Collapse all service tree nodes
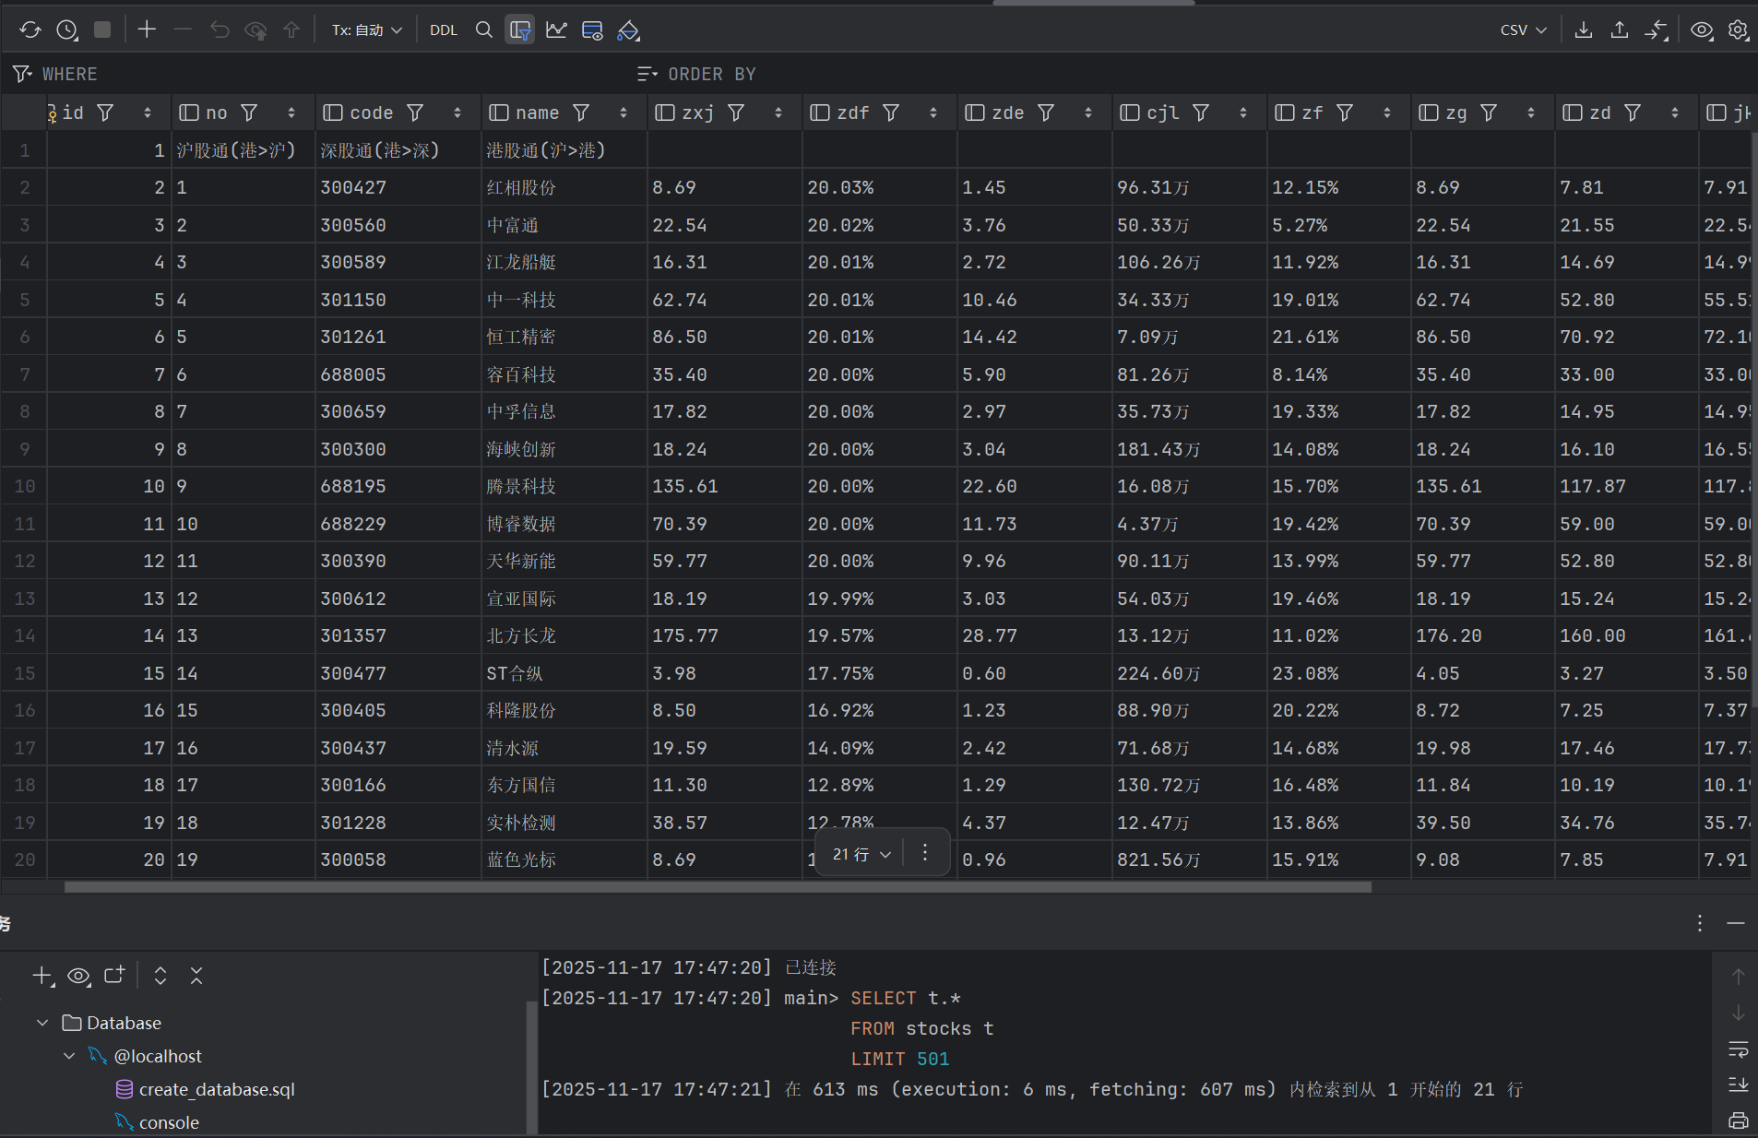 196,976
